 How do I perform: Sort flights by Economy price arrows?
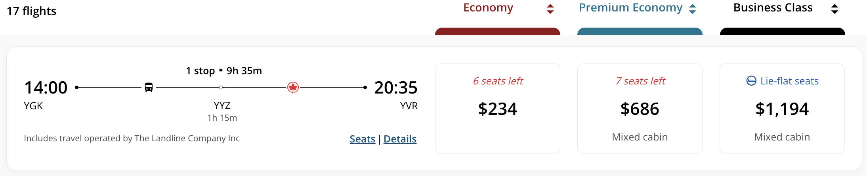[x=550, y=9]
